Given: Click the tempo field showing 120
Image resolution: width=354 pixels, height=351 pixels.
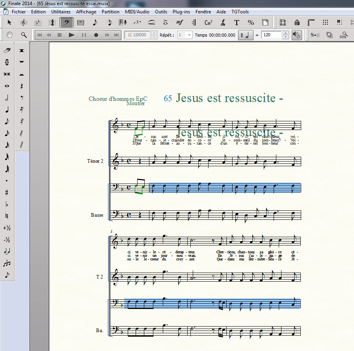Looking at the screenshot, I should click(x=271, y=35).
